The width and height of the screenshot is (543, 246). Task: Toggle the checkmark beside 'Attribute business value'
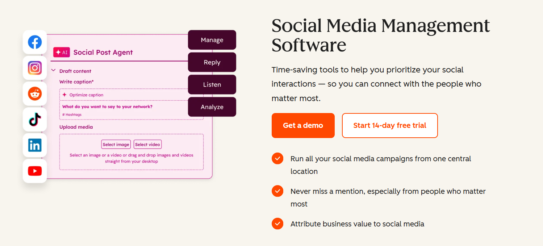277,224
